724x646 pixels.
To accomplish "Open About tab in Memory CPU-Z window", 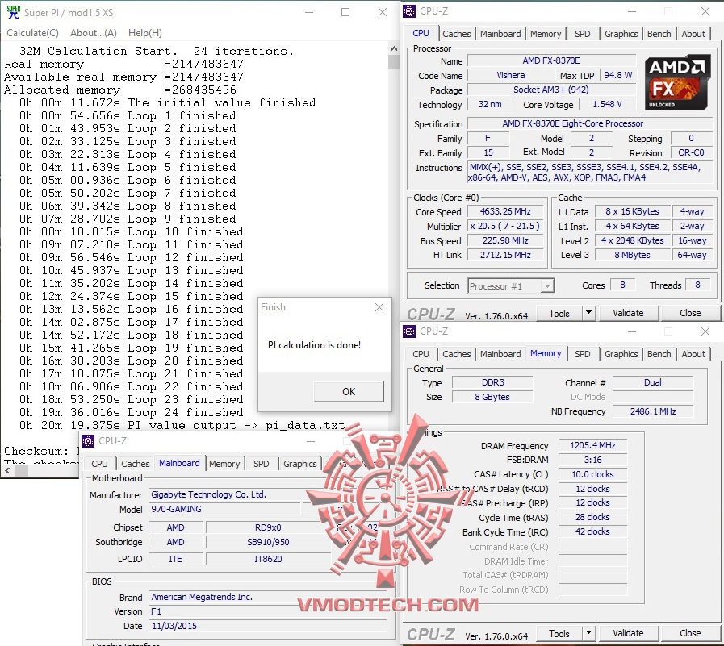I will point(693,354).
